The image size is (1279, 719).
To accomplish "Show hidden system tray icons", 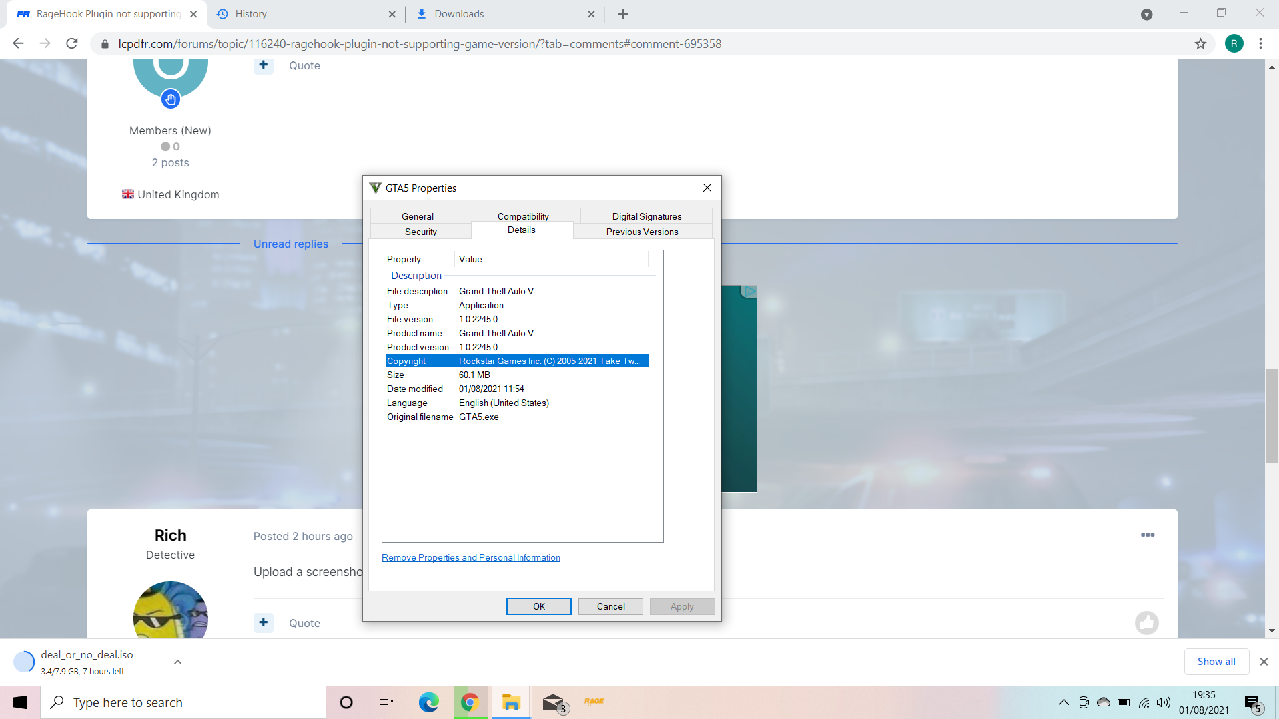I will click(1063, 702).
